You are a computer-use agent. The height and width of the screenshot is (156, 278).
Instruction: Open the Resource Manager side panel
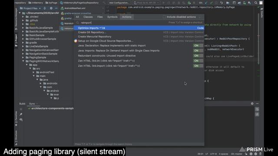pyautogui.click(x=16, y=19)
